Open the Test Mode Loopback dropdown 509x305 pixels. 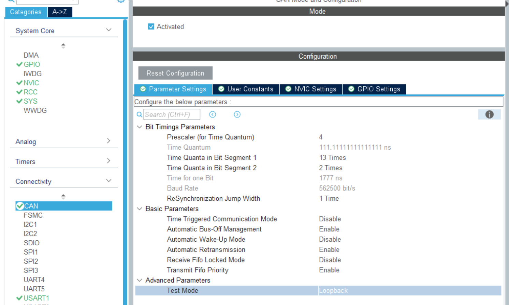click(x=409, y=291)
